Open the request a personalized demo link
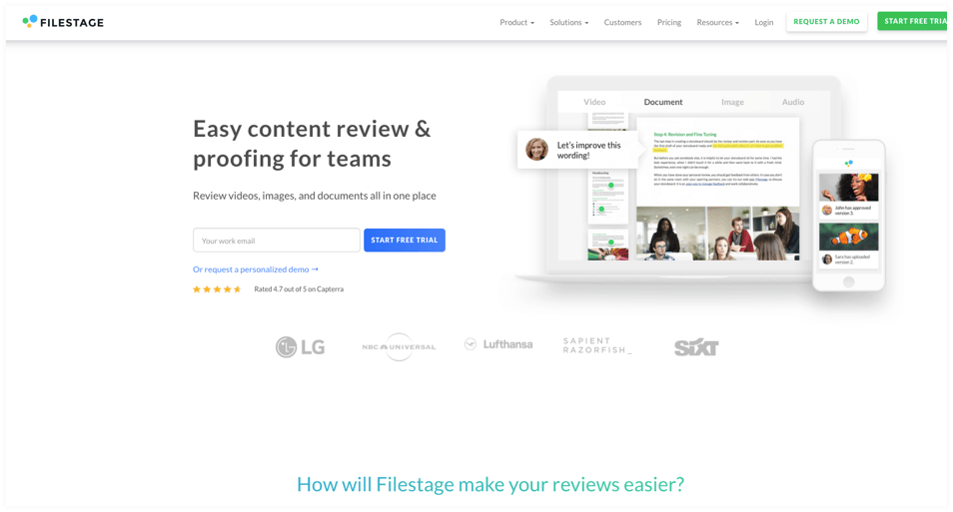The width and height of the screenshot is (953, 512). [x=256, y=269]
